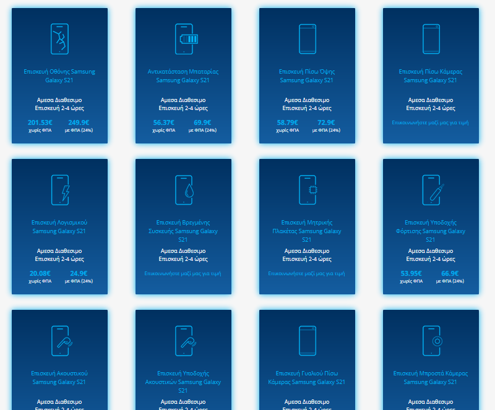Click the 53.95€ charging port price
The width and height of the screenshot is (495, 410).
[411, 273]
